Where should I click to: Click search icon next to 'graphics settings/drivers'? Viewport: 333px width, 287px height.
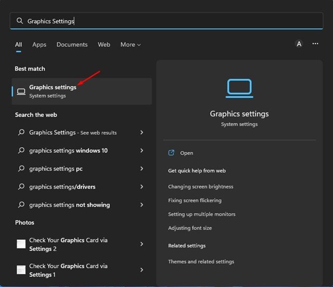tap(21, 187)
